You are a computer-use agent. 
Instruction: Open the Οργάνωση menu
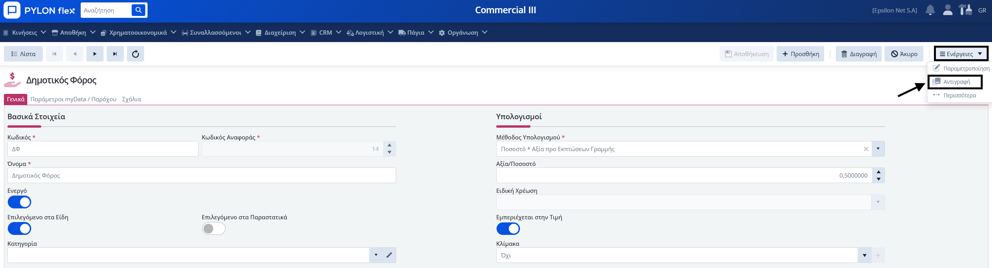[463, 33]
